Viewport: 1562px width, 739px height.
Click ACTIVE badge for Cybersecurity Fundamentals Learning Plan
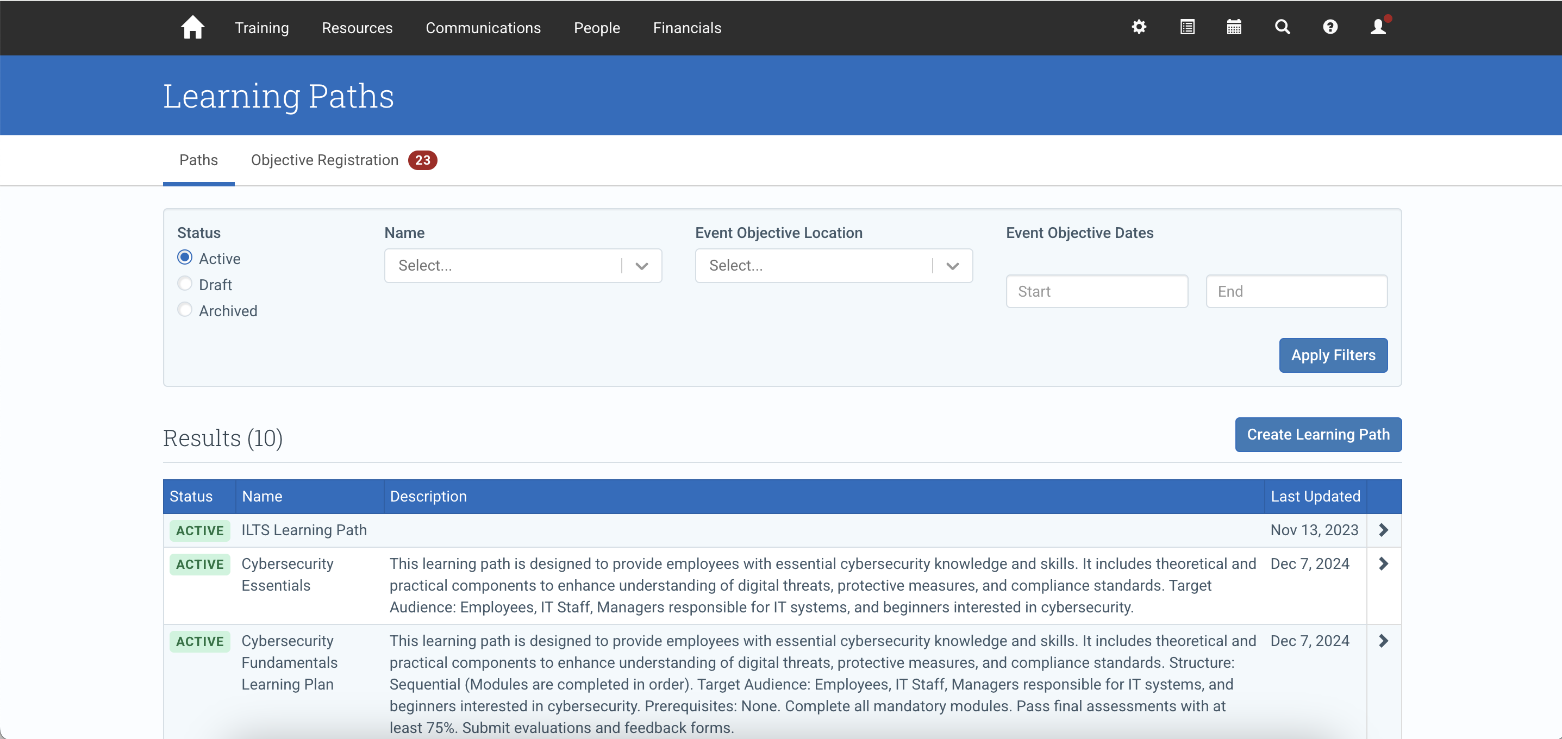[199, 641]
